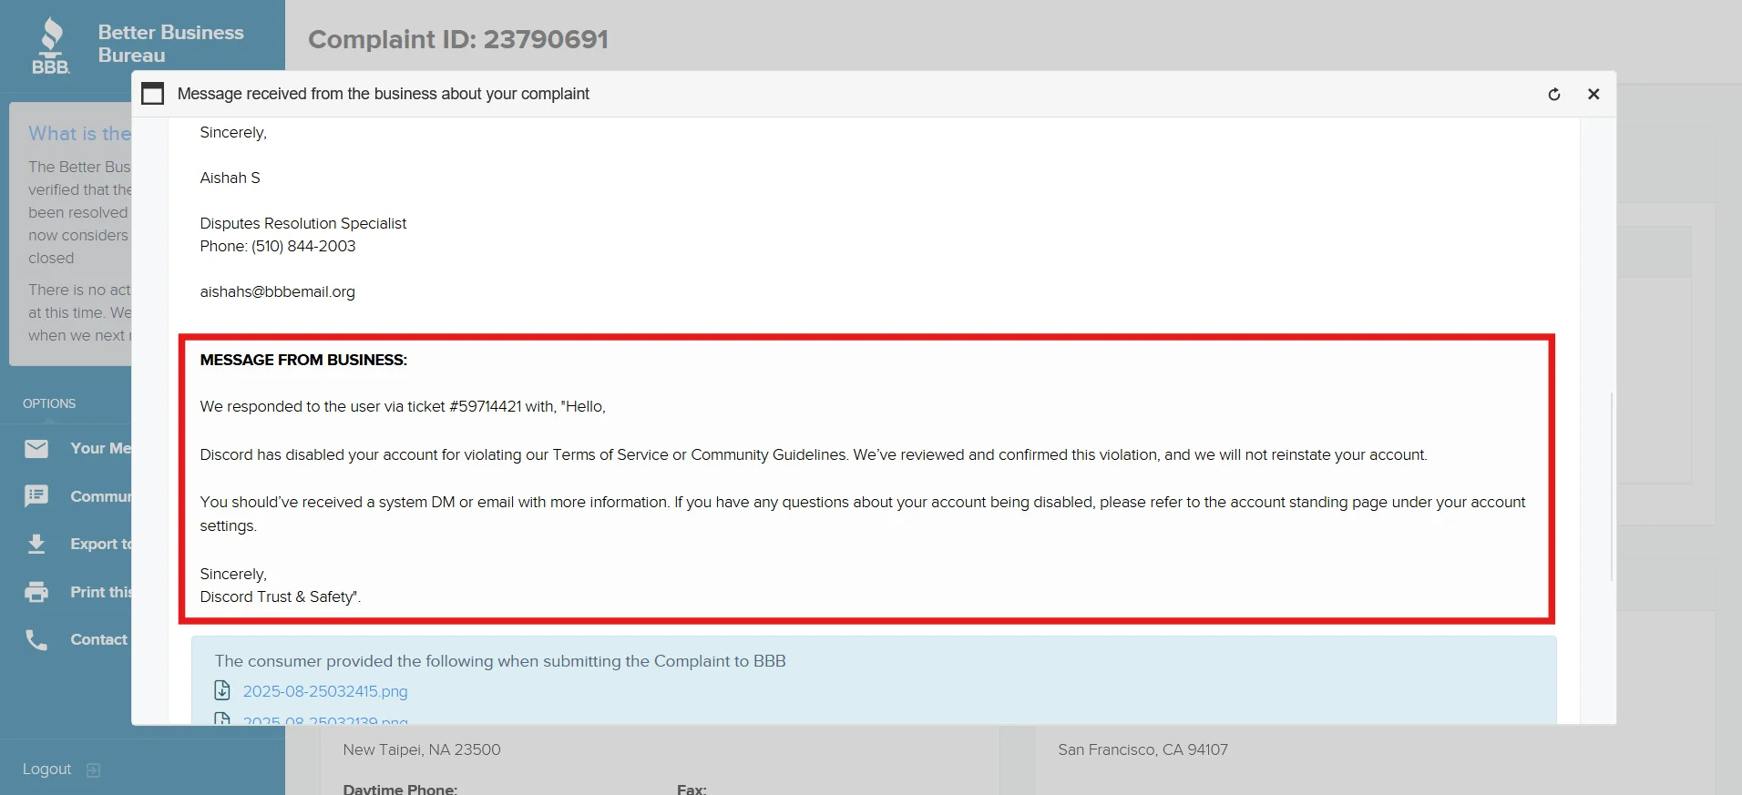The height and width of the screenshot is (795, 1742).
Task: Select the Communication menu text
Action: (x=100, y=496)
